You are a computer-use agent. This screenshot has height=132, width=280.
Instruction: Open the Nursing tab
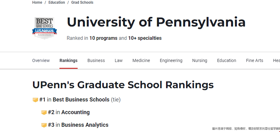[200, 61]
